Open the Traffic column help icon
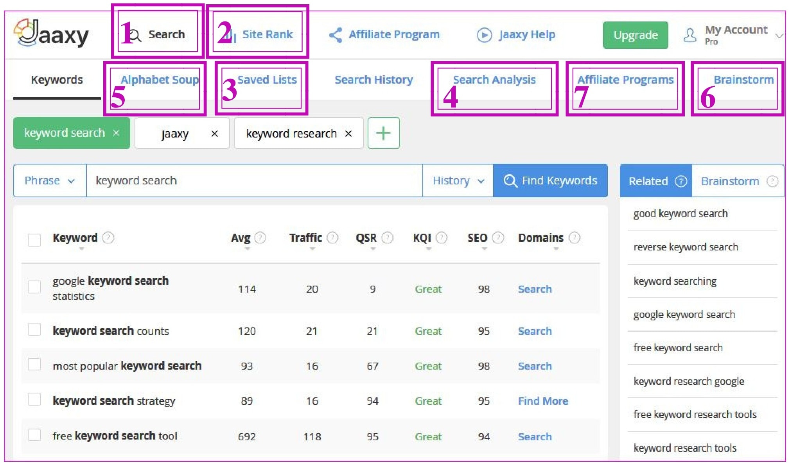This screenshot has height=463, width=790. click(332, 238)
